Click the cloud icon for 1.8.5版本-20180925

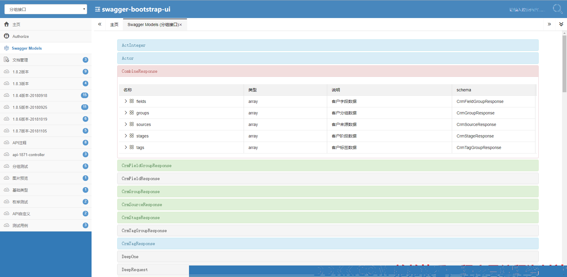[x=6, y=107]
